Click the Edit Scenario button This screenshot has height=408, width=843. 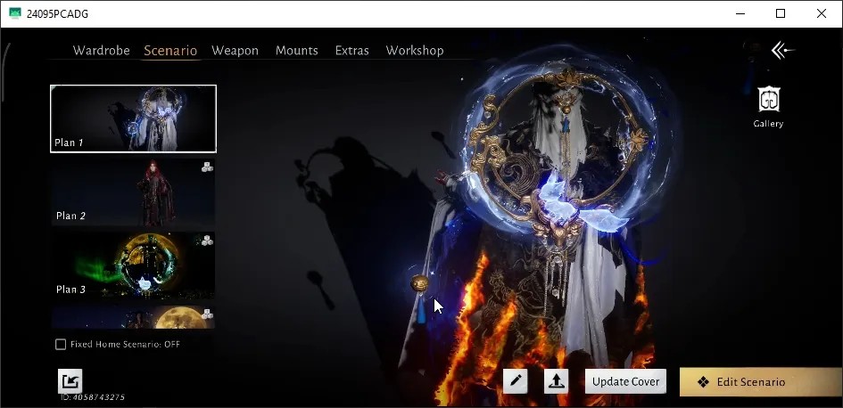pos(761,381)
